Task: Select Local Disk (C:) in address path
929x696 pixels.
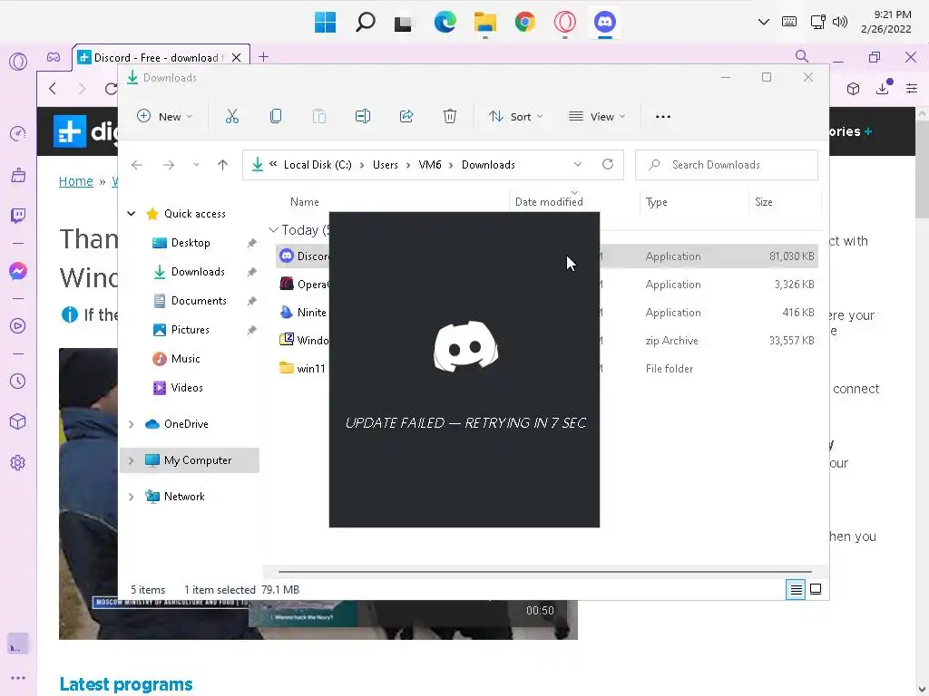Action: pos(318,165)
